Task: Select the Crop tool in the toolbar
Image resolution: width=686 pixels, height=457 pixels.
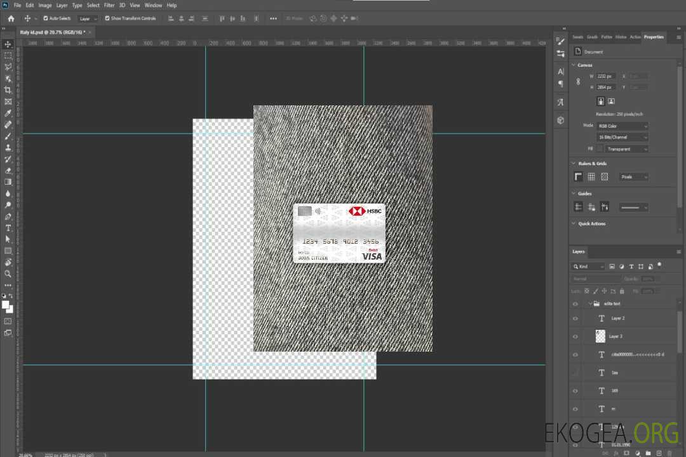Action: pos(8,90)
